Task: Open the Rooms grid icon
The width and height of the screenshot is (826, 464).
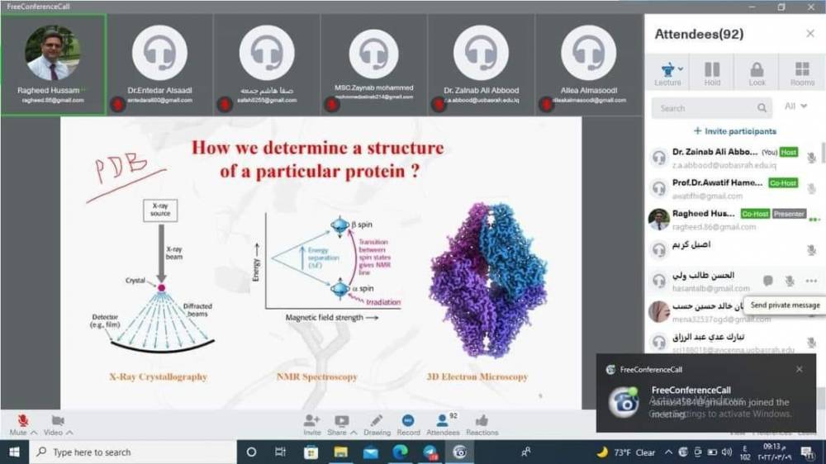Action: pyautogui.click(x=802, y=70)
